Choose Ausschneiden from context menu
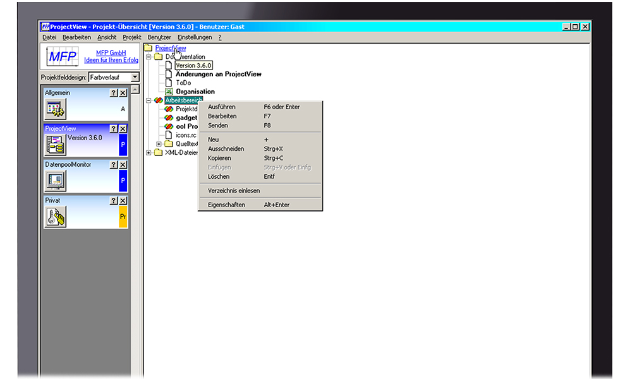632x379 pixels. (x=260, y=148)
